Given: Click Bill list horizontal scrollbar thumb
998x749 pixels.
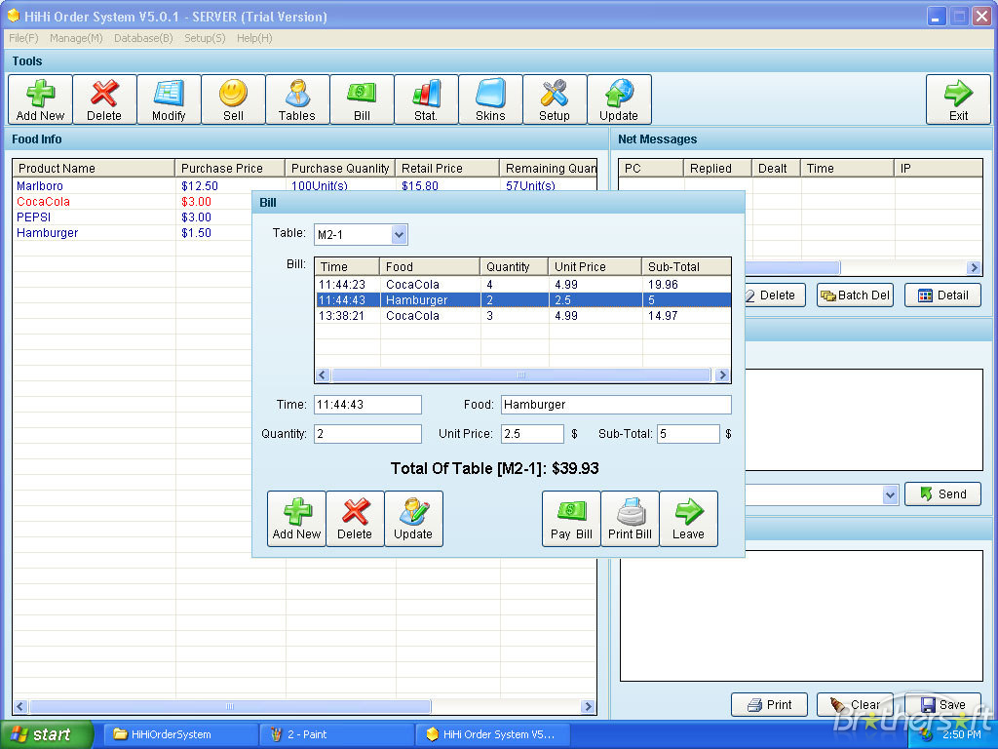Looking at the screenshot, I should tap(520, 375).
